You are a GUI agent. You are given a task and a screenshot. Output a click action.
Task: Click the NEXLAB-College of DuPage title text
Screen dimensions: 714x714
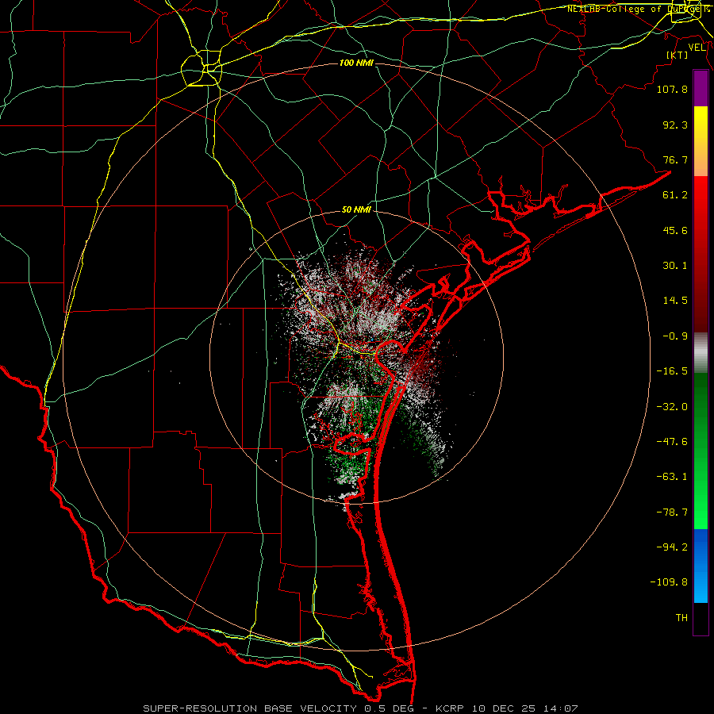pyautogui.click(x=639, y=9)
